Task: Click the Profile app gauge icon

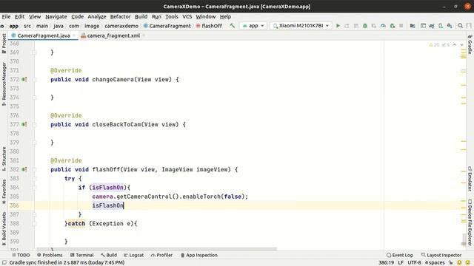Action: point(383,26)
